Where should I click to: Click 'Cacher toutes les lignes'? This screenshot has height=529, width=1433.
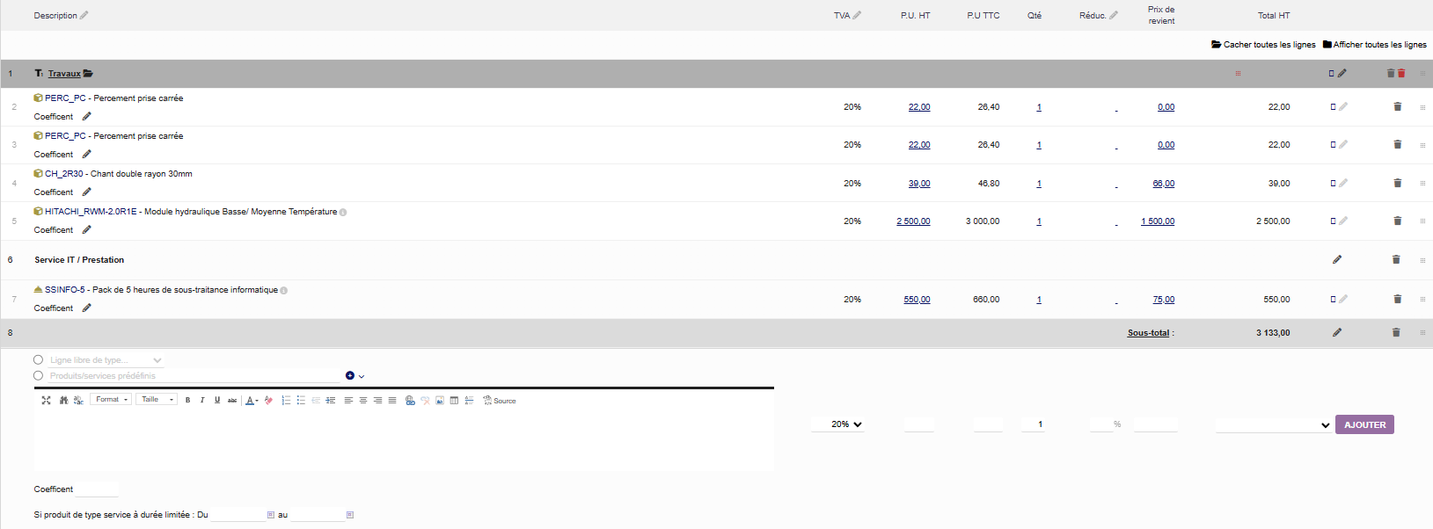pyautogui.click(x=1263, y=45)
